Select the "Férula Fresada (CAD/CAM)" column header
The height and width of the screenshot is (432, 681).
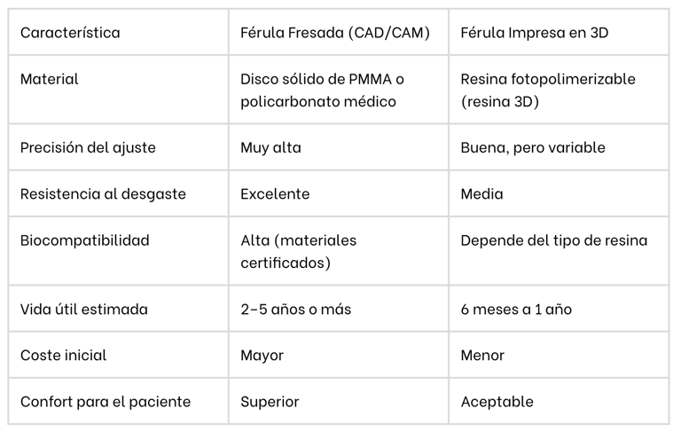pos(335,33)
